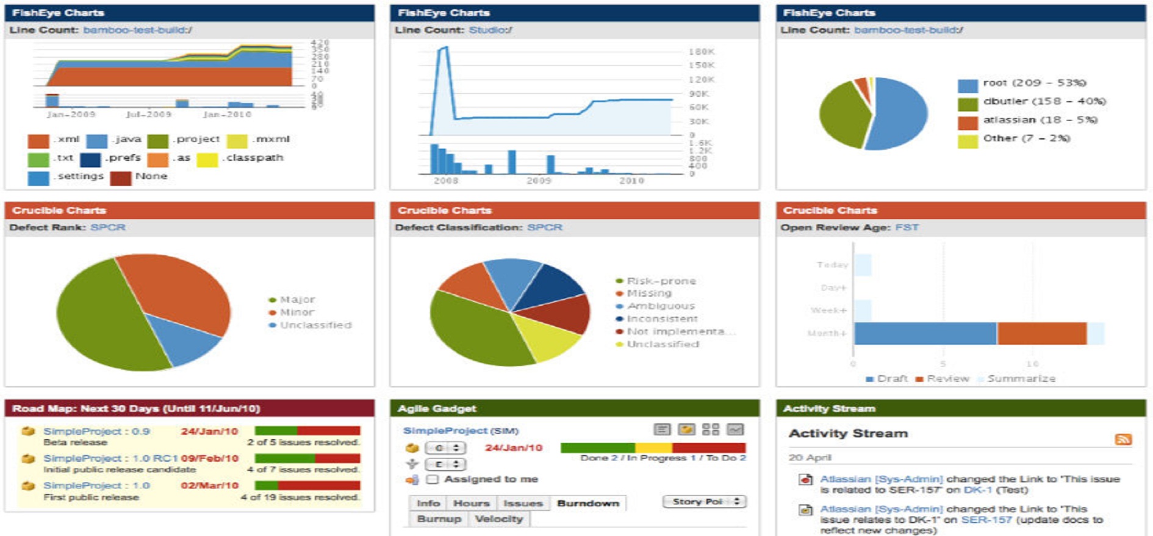Click the icon beside the DK-1 (Test) activity entry
This screenshot has width=1153, height=536.
[x=806, y=479]
